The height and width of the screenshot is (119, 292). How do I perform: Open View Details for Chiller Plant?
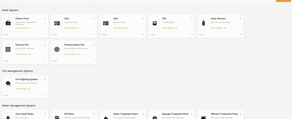(23, 28)
